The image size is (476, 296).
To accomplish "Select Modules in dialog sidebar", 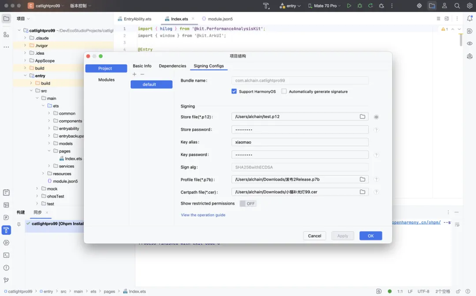I will (x=106, y=80).
